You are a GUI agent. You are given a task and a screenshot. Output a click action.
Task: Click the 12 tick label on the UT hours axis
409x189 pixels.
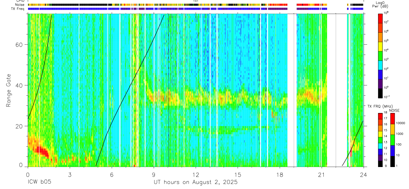196,175
